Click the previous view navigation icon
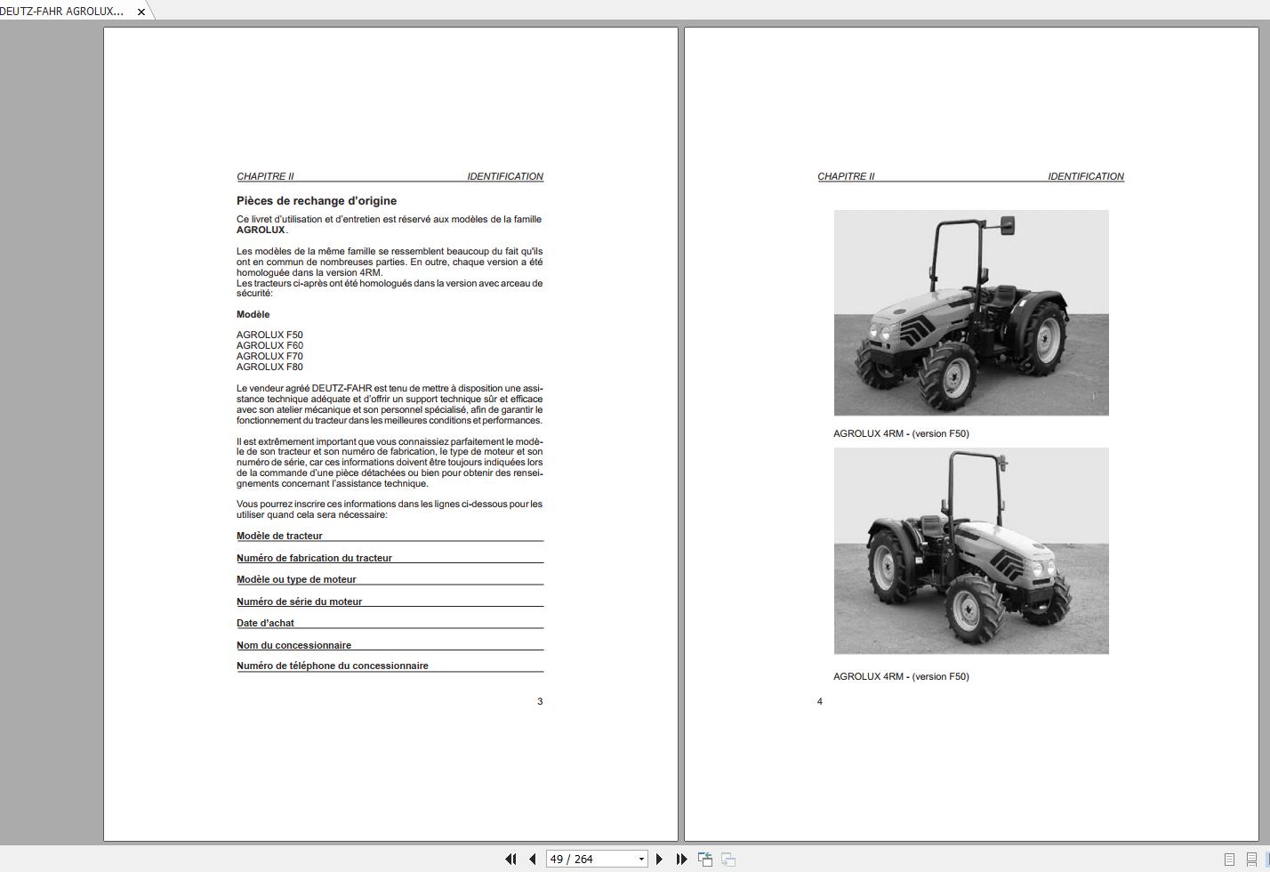Screen dimensions: 1270x872 pos(704,859)
